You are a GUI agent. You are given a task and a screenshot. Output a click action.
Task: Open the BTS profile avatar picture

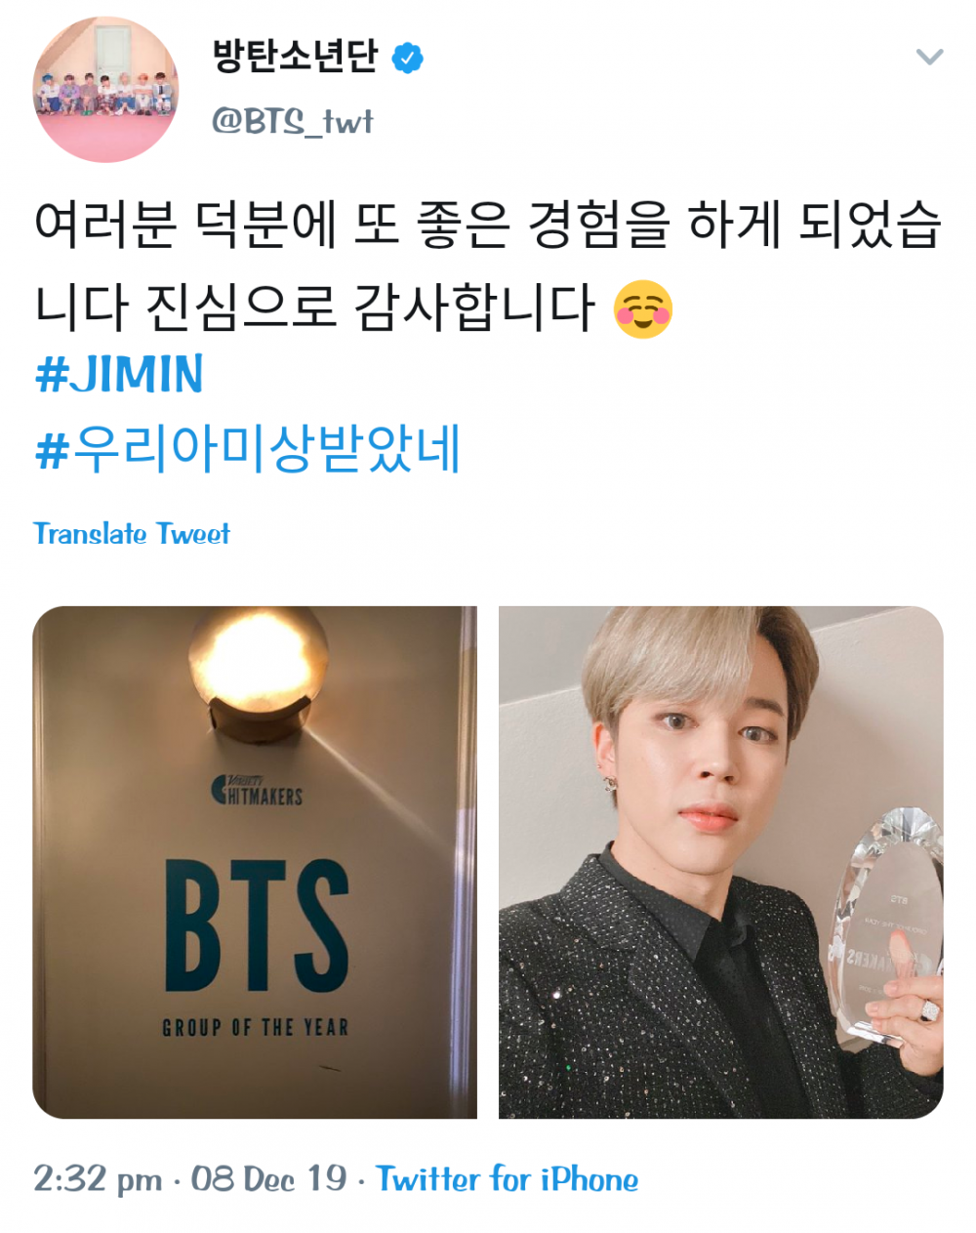click(106, 89)
